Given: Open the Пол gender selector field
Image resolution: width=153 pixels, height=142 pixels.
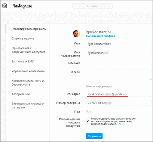Looking at the screenshot, I should 119,112.
